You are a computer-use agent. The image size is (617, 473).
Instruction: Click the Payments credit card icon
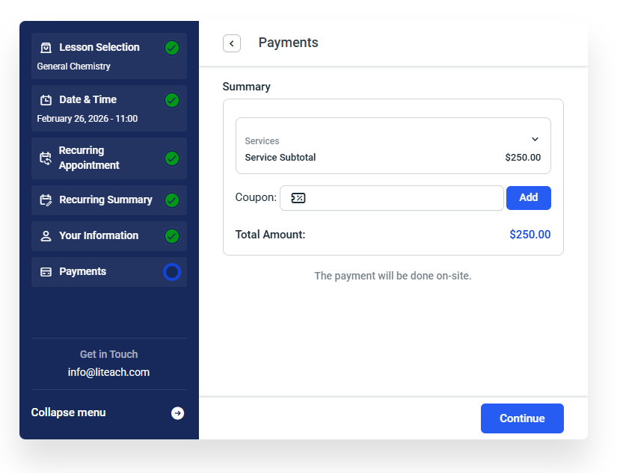coord(46,272)
